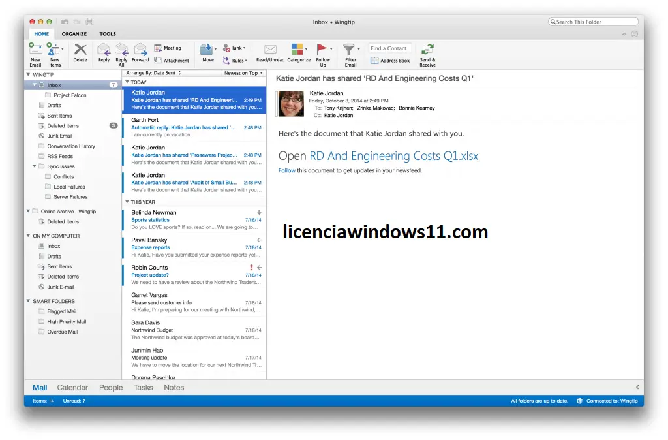This screenshot has width=668, height=440.
Task: Select the Flagged Mail smart folder
Action: click(x=73, y=311)
